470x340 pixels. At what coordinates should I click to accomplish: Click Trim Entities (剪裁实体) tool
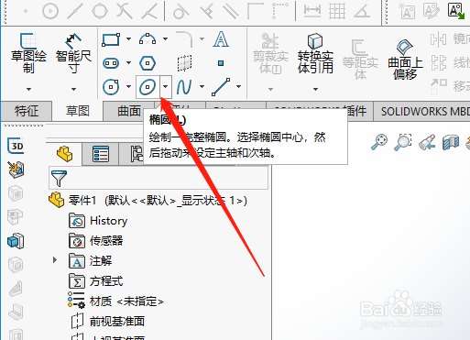(270, 53)
